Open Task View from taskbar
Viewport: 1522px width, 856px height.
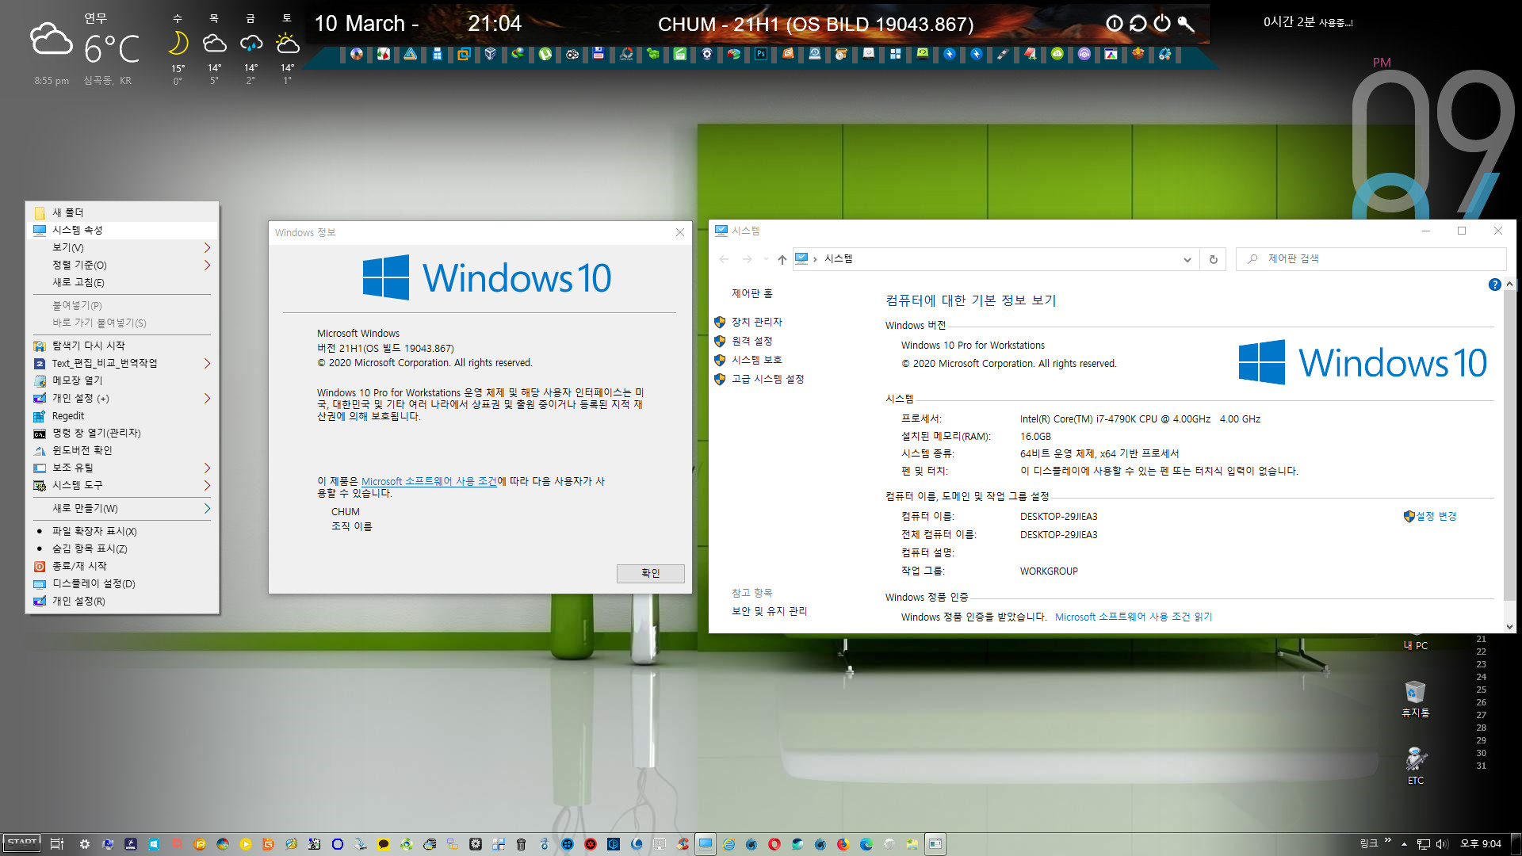pyautogui.click(x=57, y=844)
